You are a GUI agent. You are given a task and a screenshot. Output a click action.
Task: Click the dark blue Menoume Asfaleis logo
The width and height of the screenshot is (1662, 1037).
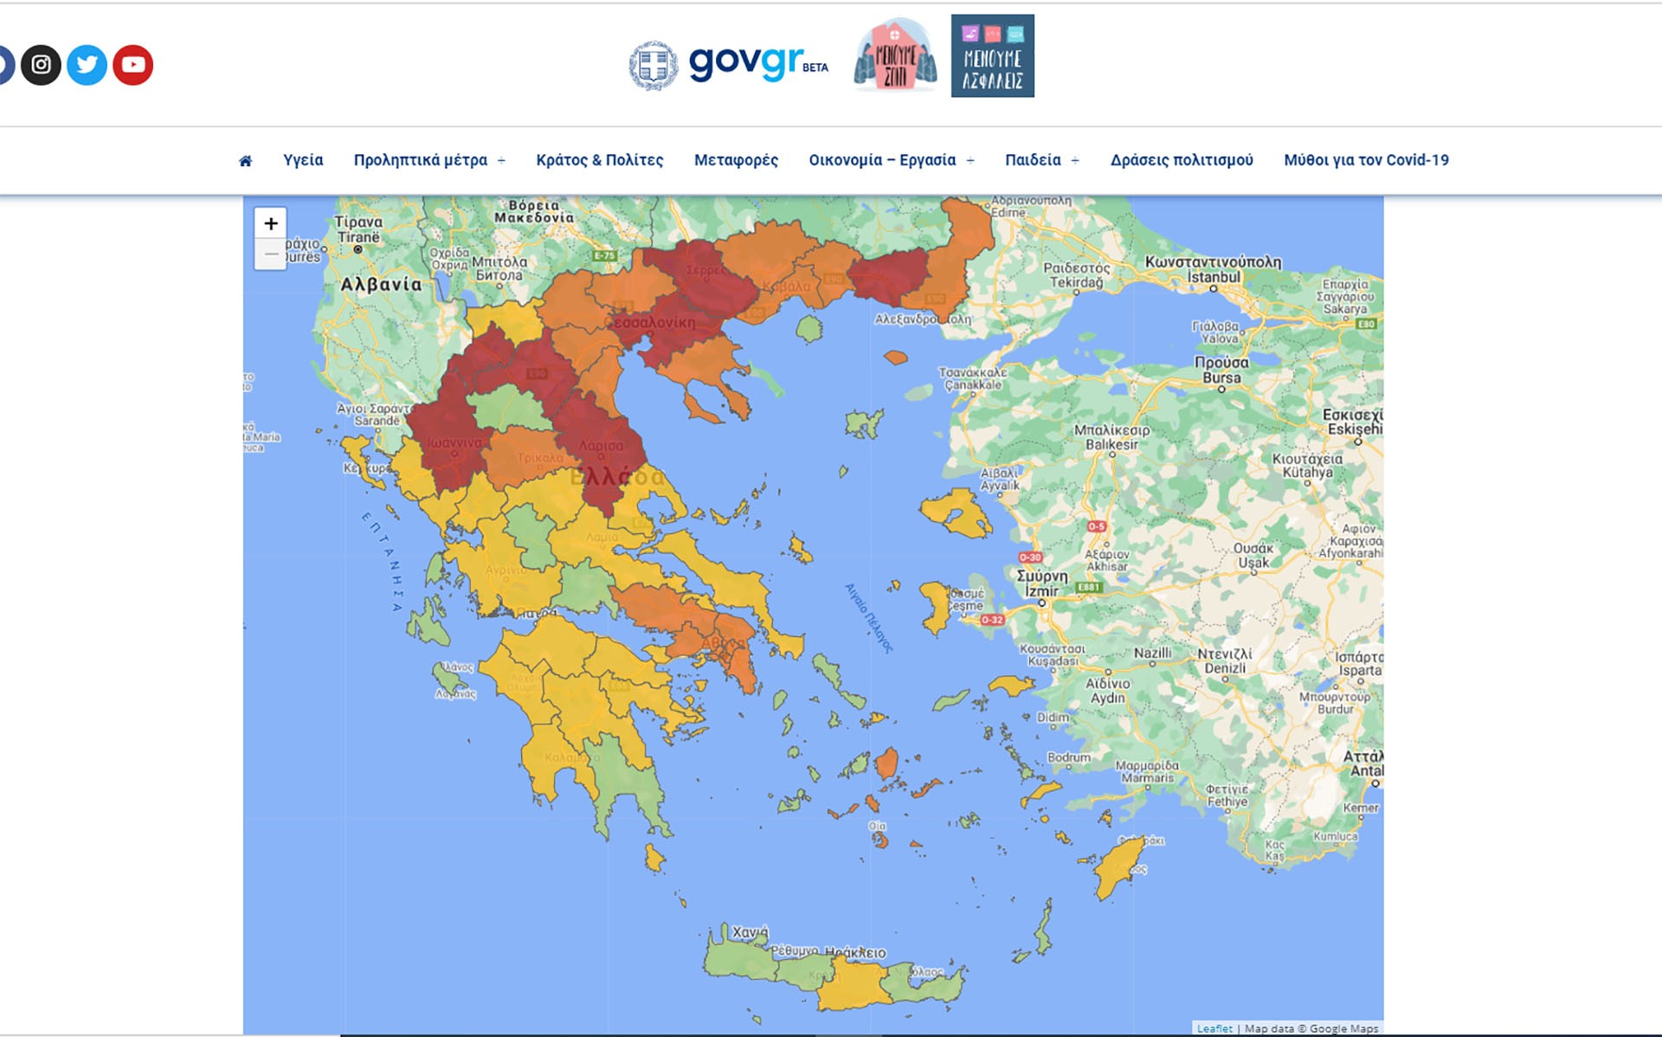(992, 55)
